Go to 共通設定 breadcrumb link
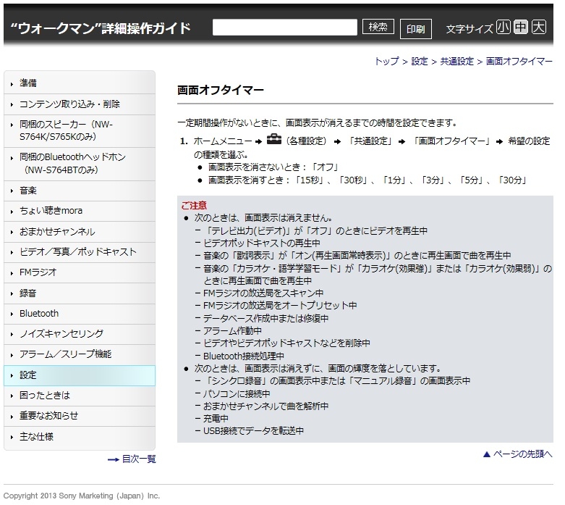The height and width of the screenshot is (505, 565). pos(456,62)
